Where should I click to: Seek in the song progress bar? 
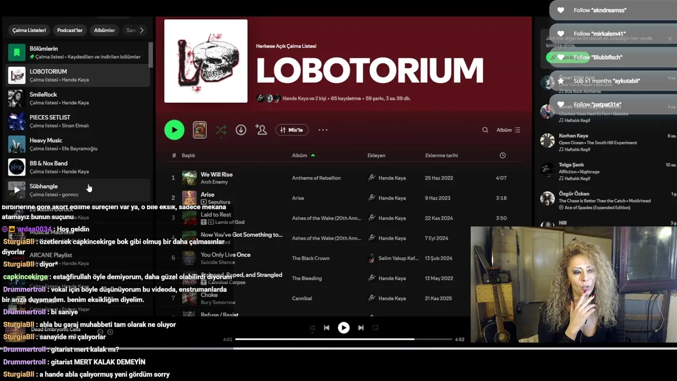point(344,339)
